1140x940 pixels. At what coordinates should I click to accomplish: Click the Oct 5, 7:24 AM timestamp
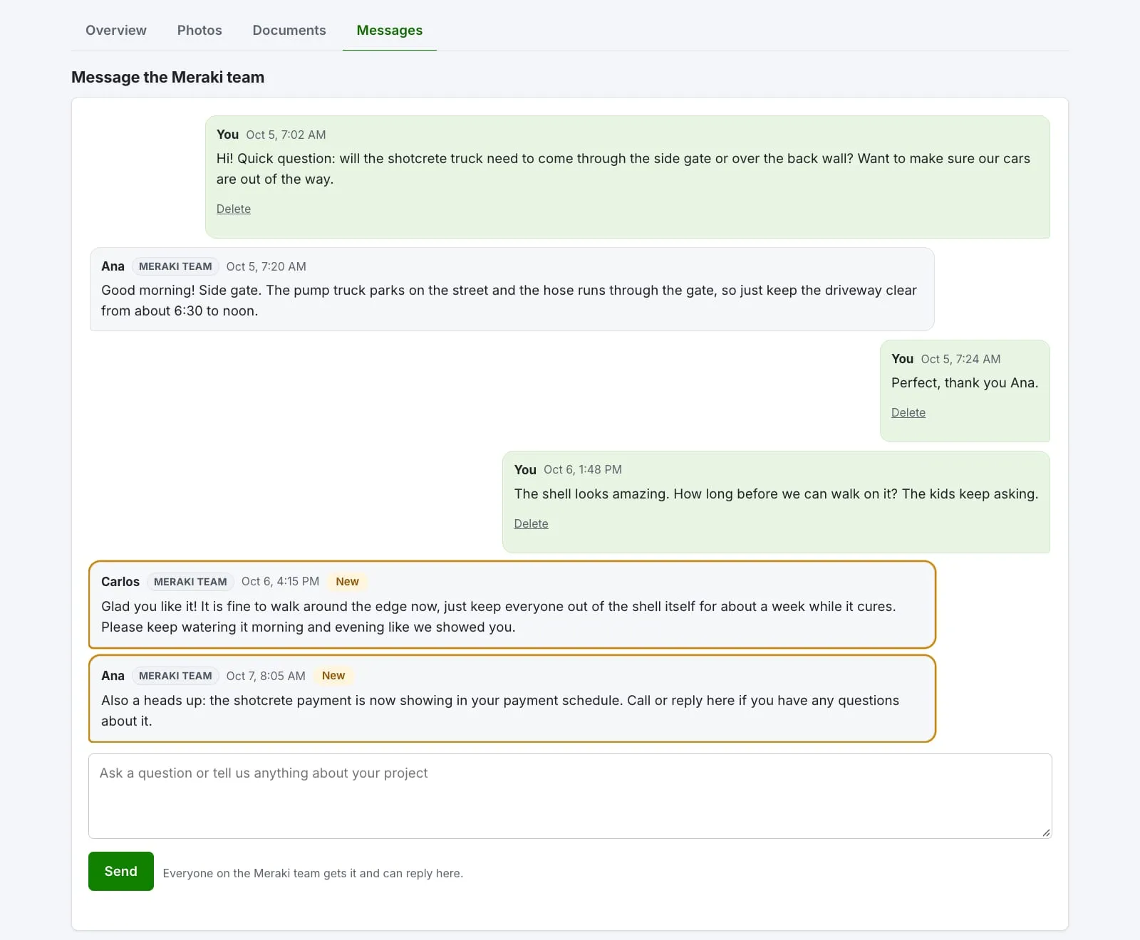tap(960, 359)
